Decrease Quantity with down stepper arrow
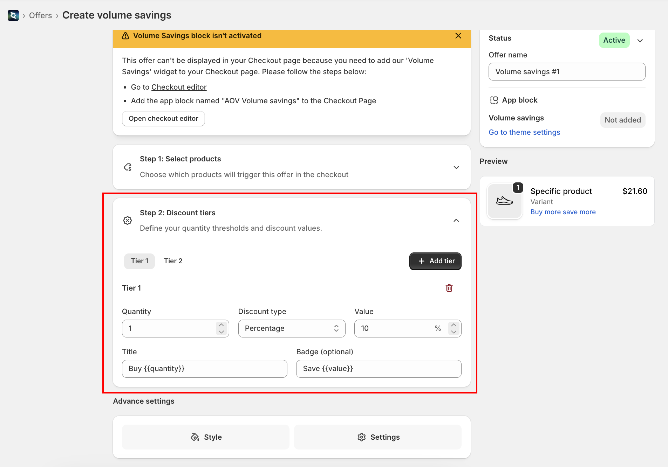Screen dimensions: 668x467 point(221,332)
